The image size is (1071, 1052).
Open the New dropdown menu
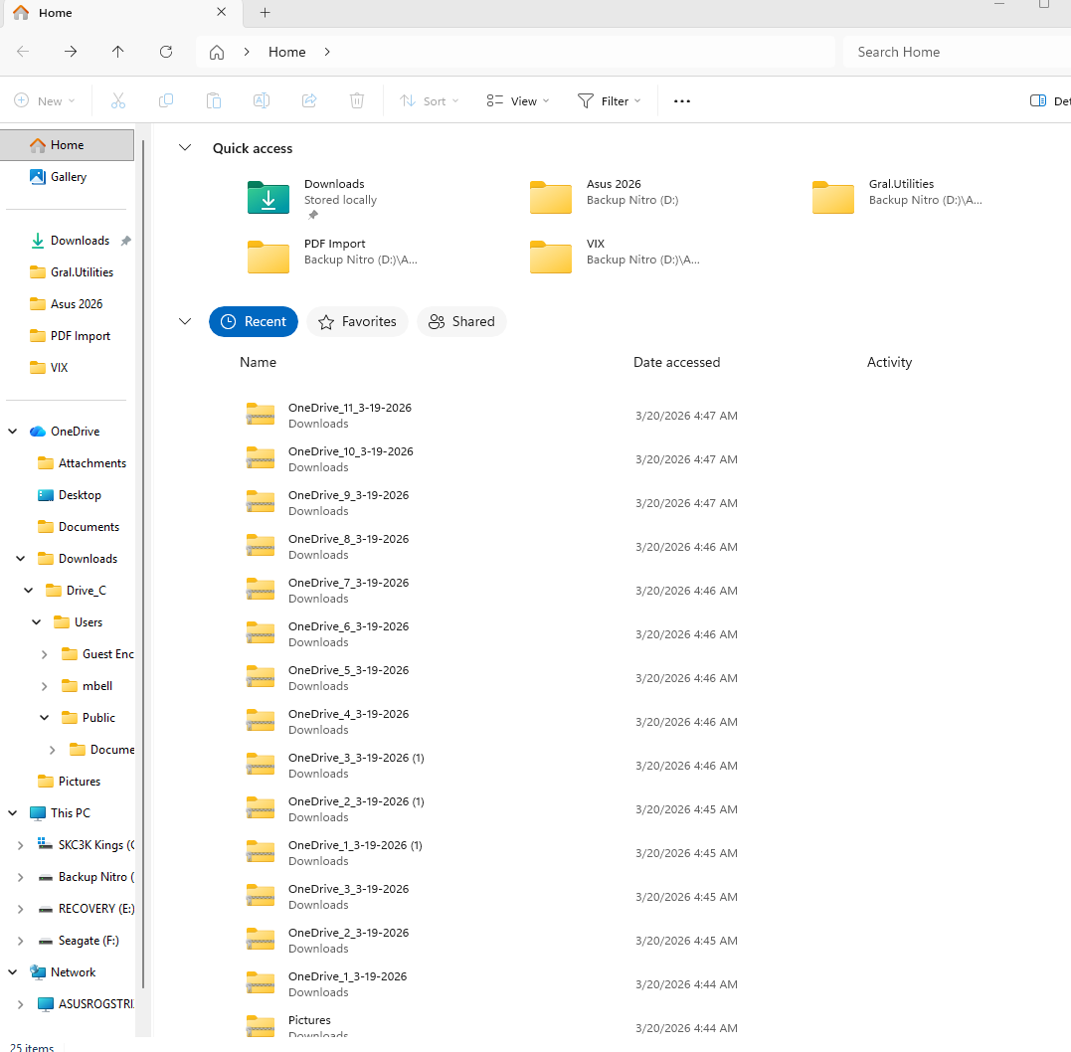point(45,101)
